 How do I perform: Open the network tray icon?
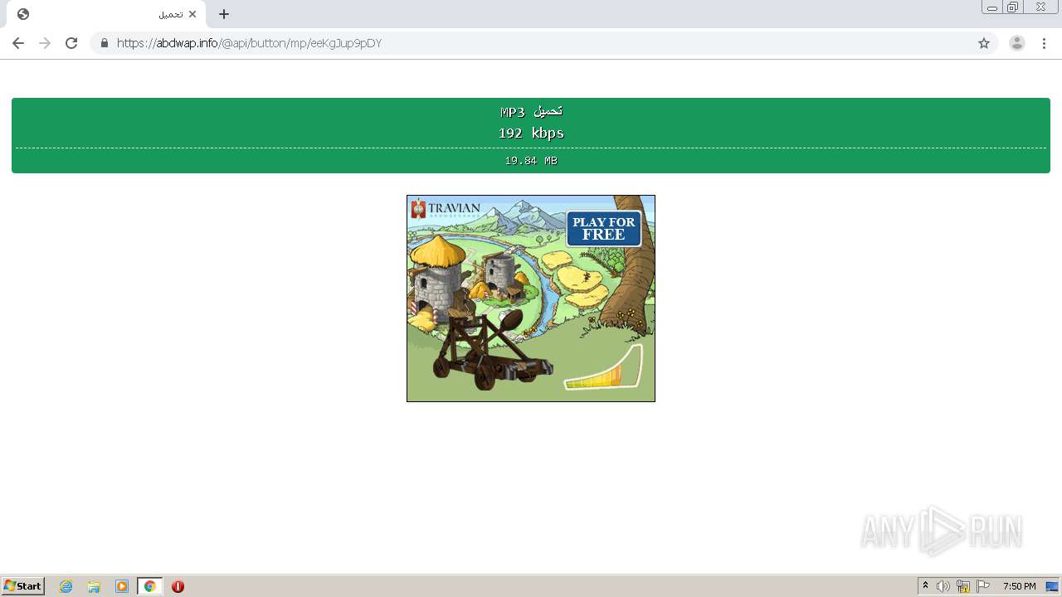click(963, 586)
